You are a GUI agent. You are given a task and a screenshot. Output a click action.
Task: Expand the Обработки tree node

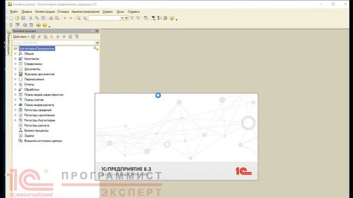pos(15,90)
